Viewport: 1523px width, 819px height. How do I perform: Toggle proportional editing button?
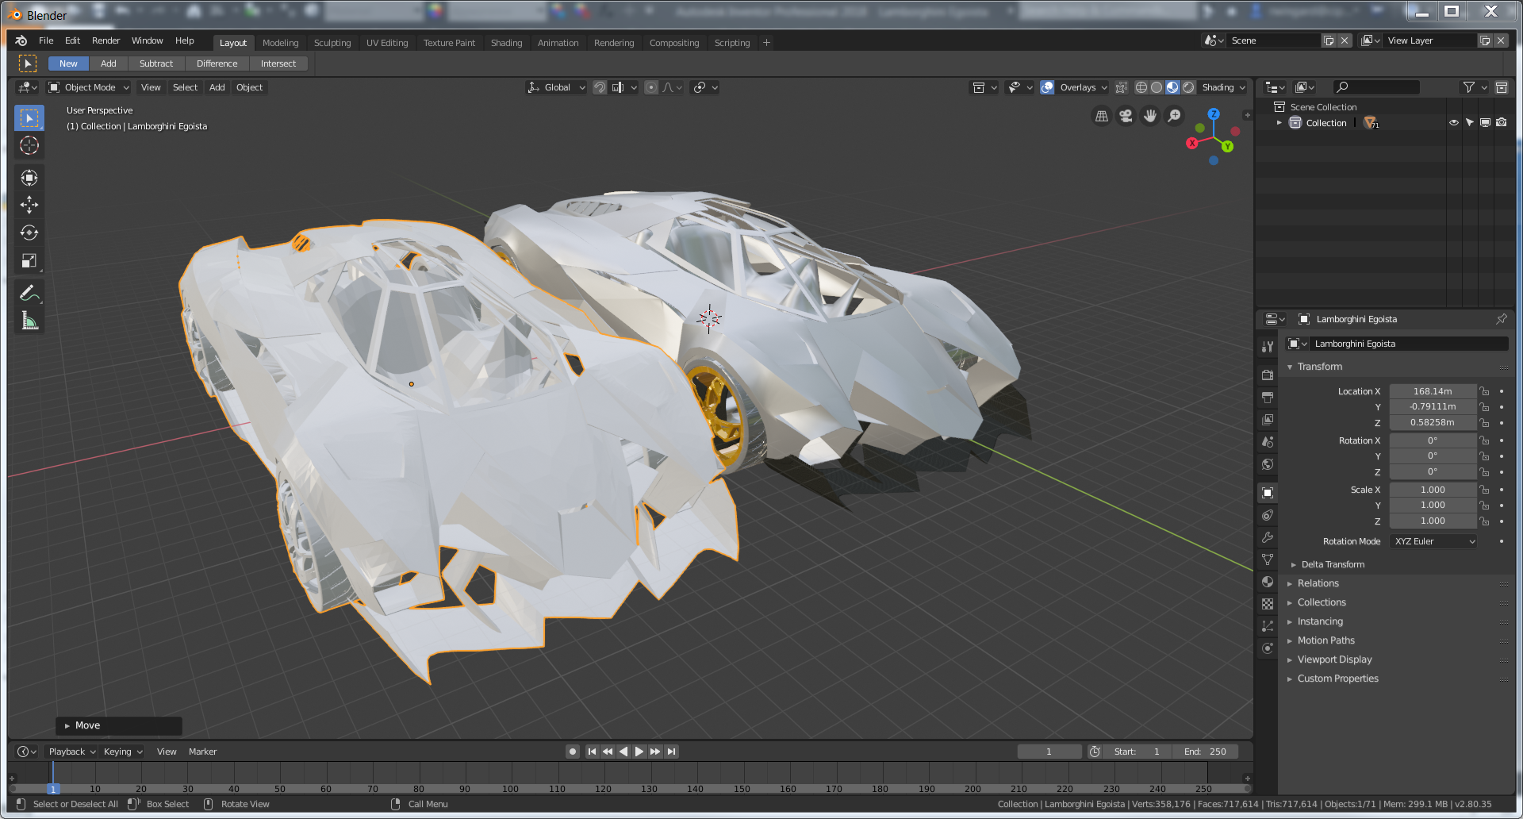pos(651,87)
